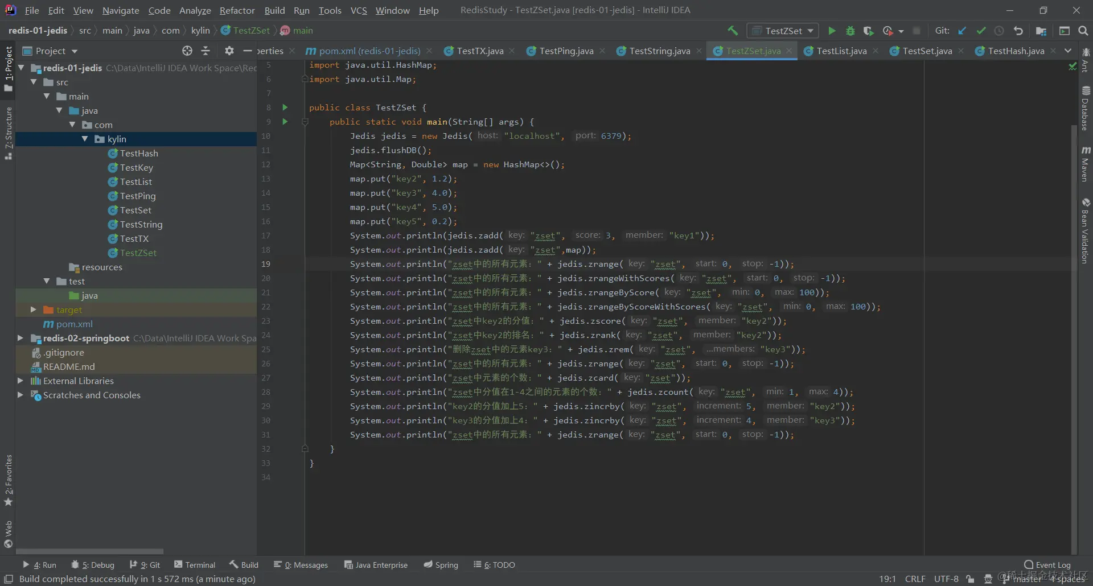This screenshot has height=586, width=1093.
Task: Commit changes with the Git checkmark icon
Action: [981, 31]
